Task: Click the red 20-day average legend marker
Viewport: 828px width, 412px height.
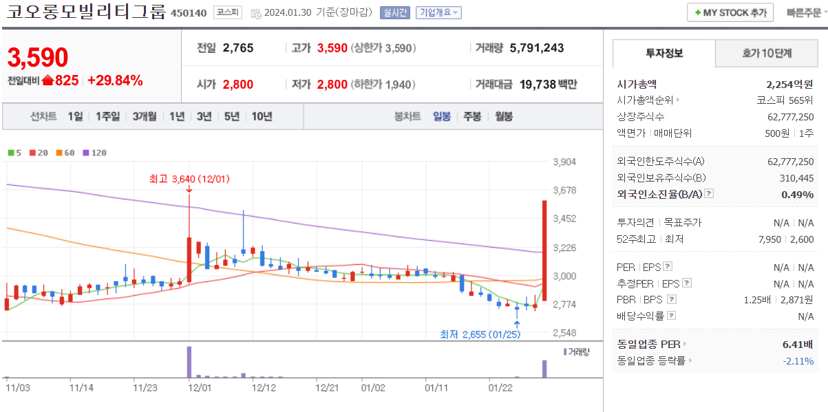Action: pos(39,153)
